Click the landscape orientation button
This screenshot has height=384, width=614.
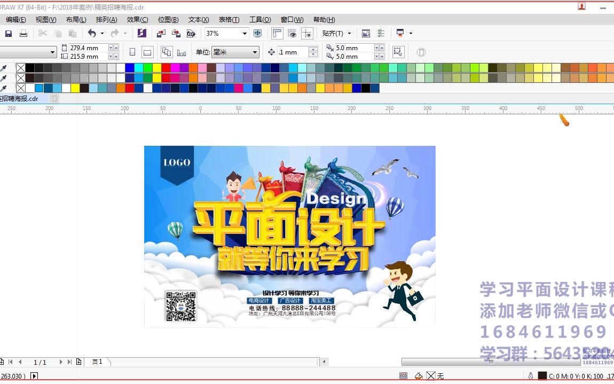[148, 51]
